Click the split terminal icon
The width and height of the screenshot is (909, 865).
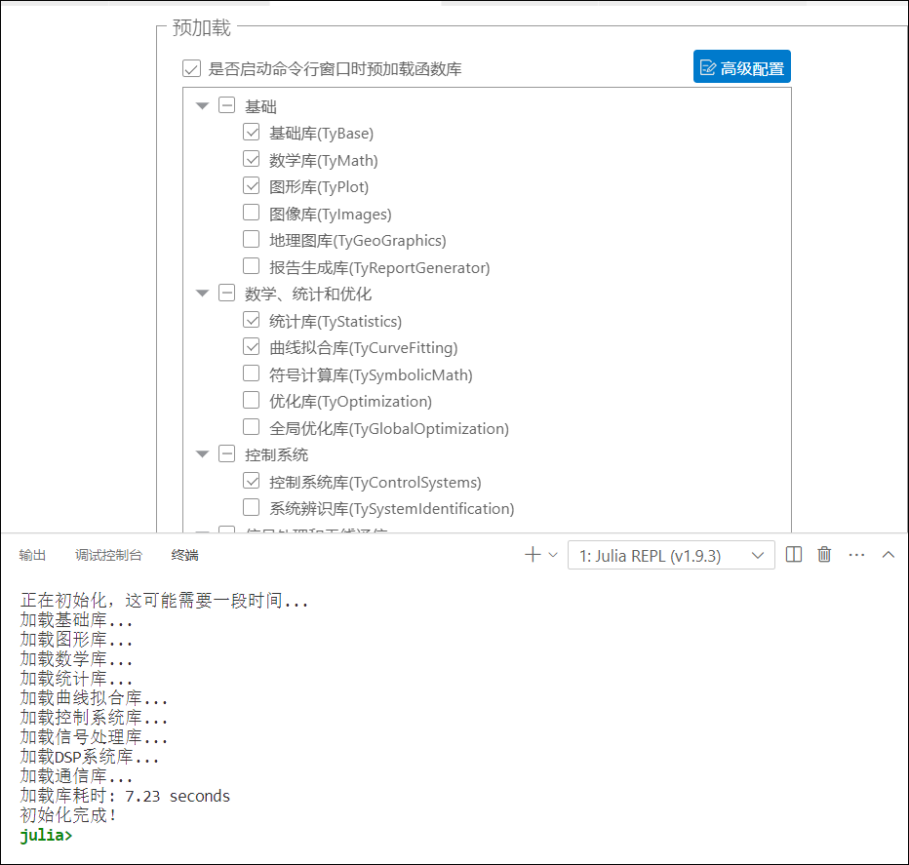click(794, 555)
